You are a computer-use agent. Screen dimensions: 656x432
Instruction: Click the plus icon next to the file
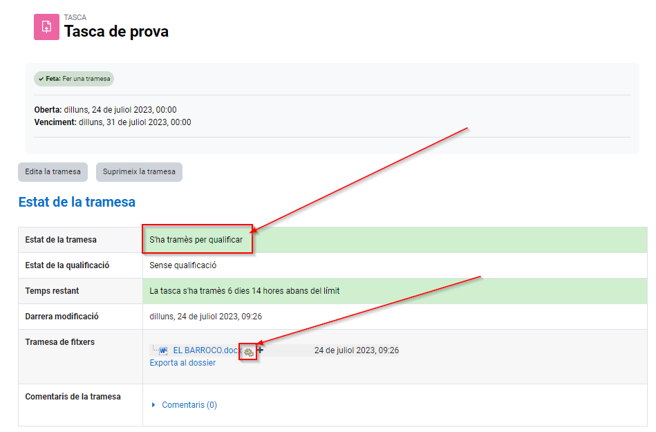point(260,350)
